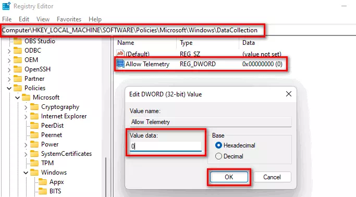Viewport: 356px width, 197px height.
Task: Select the OpenSSH tree label
Action: [x=38, y=69]
